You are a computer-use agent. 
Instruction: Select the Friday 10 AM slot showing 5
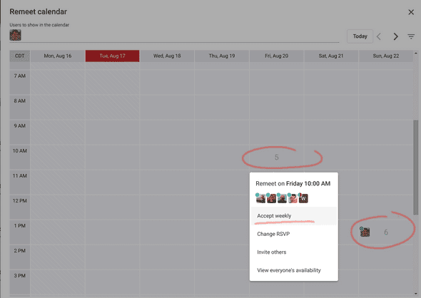pyautogui.click(x=277, y=157)
